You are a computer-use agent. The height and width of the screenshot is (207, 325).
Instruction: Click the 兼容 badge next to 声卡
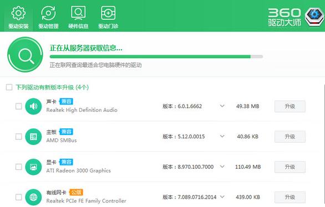(66, 101)
